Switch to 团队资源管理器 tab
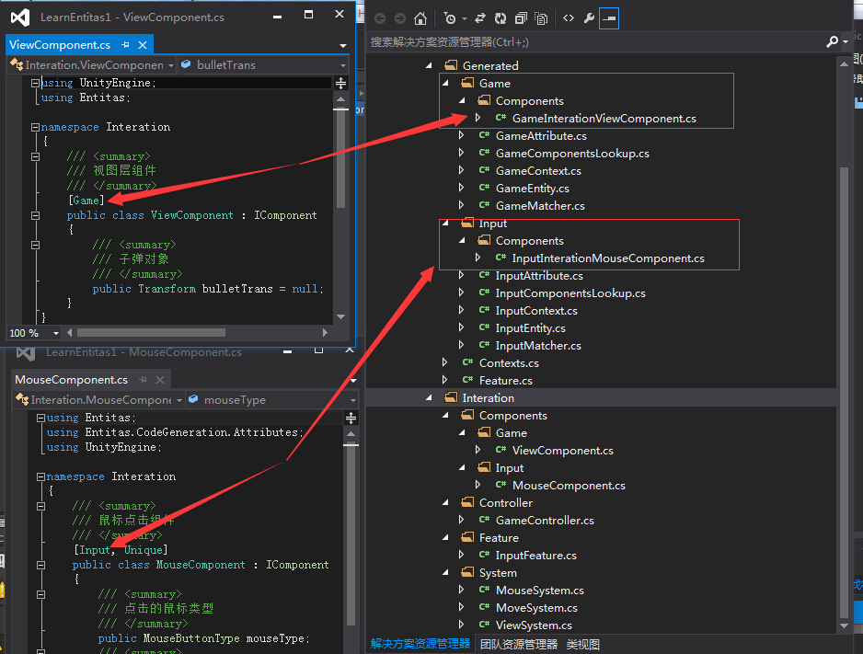 (x=519, y=644)
